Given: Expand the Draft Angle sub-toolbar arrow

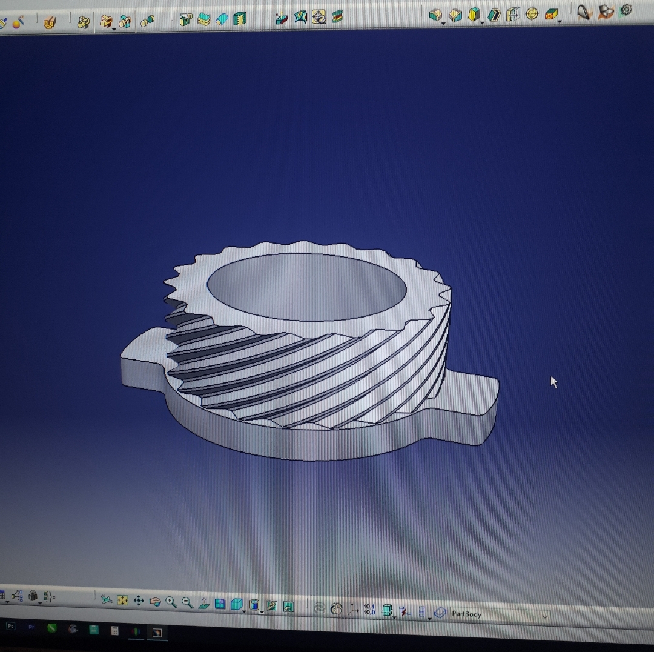Looking at the screenshot, I should coord(482,22).
